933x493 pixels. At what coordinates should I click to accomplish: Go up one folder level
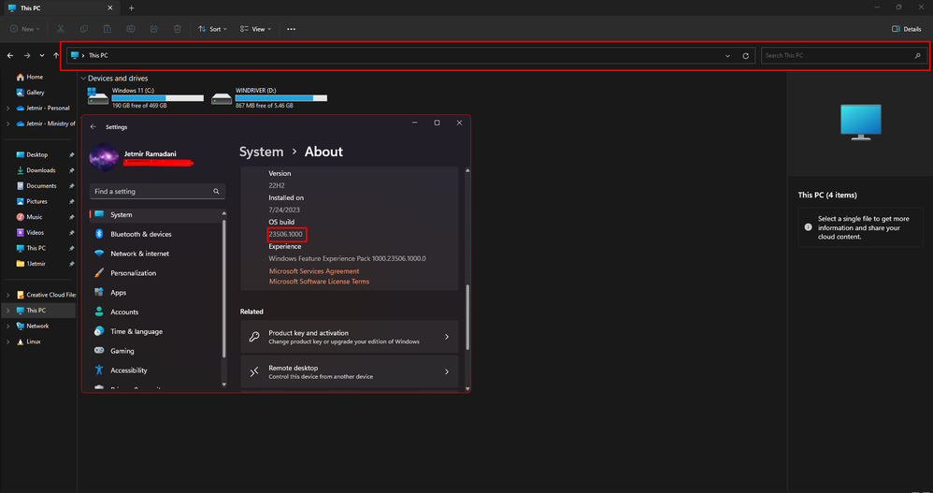[x=56, y=55]
